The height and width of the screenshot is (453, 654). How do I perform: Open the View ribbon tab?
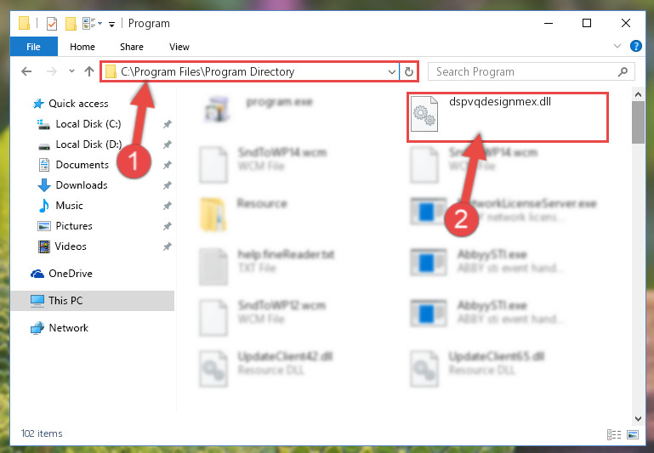pyautogui.click(x=179, y=47)
